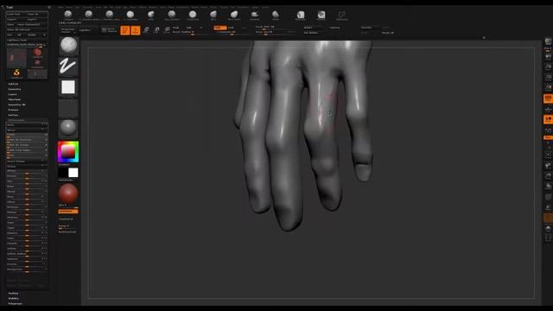This screenshot has height=311, width=553.
Task: Click the AAHalf icon on right shelf
Action: 548,88
